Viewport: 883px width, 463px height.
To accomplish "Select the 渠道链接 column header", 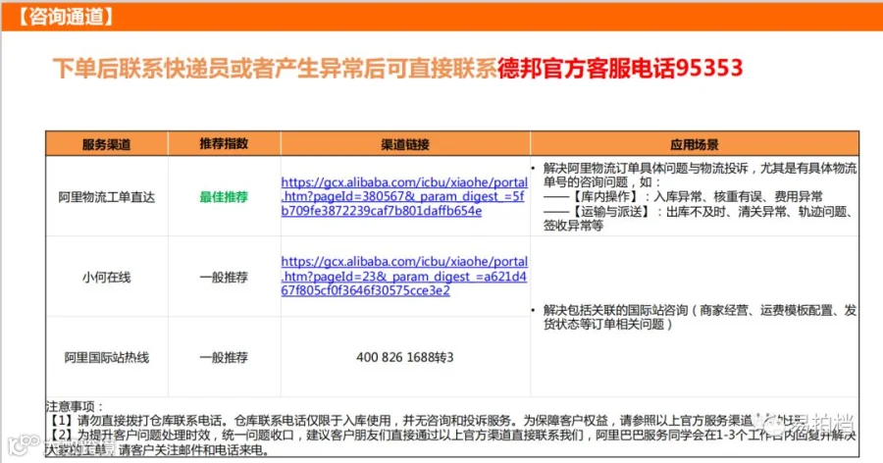I will [x=405, y=144].
